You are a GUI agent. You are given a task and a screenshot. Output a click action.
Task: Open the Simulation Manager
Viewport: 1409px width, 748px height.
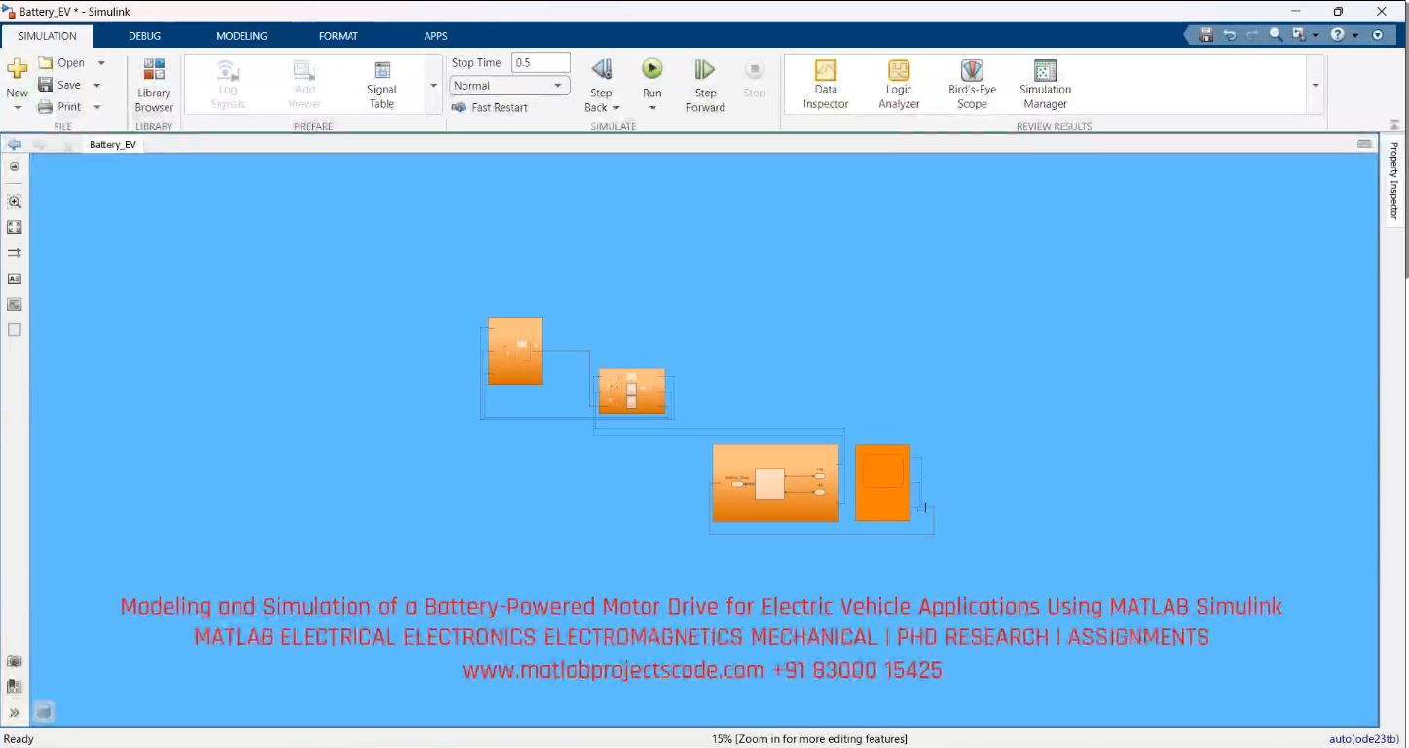[x=1044, y=85]
